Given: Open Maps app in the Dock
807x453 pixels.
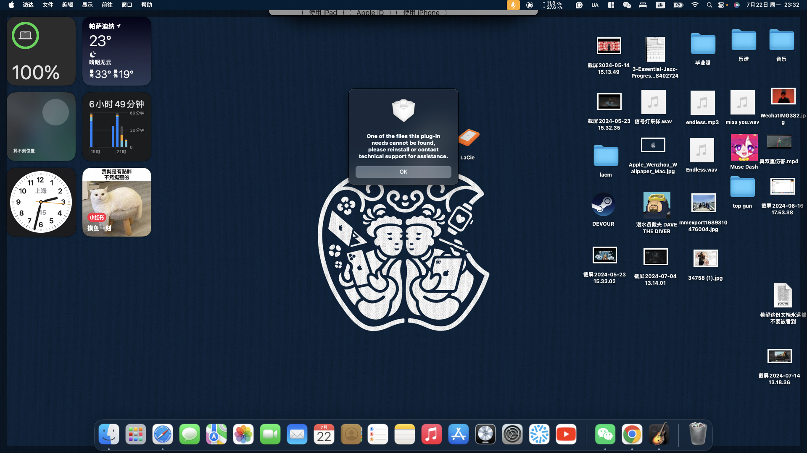Looking at the screenshot, I should 216,434.
